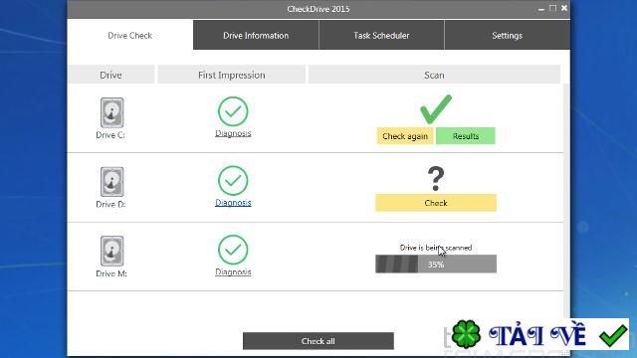Select the Drive C: hard disk icon
This screenshot has width=637, height=358.
pos(111,112)
